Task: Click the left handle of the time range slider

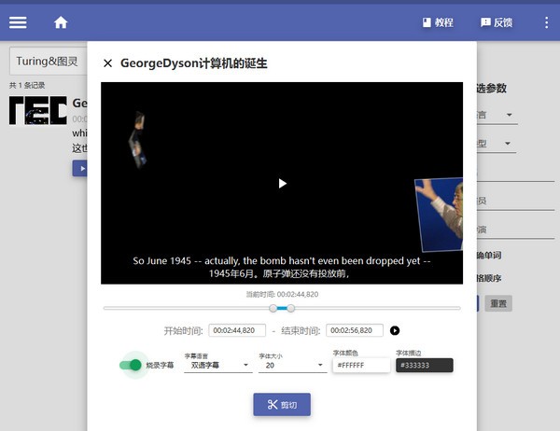Action: click(273, 308)
